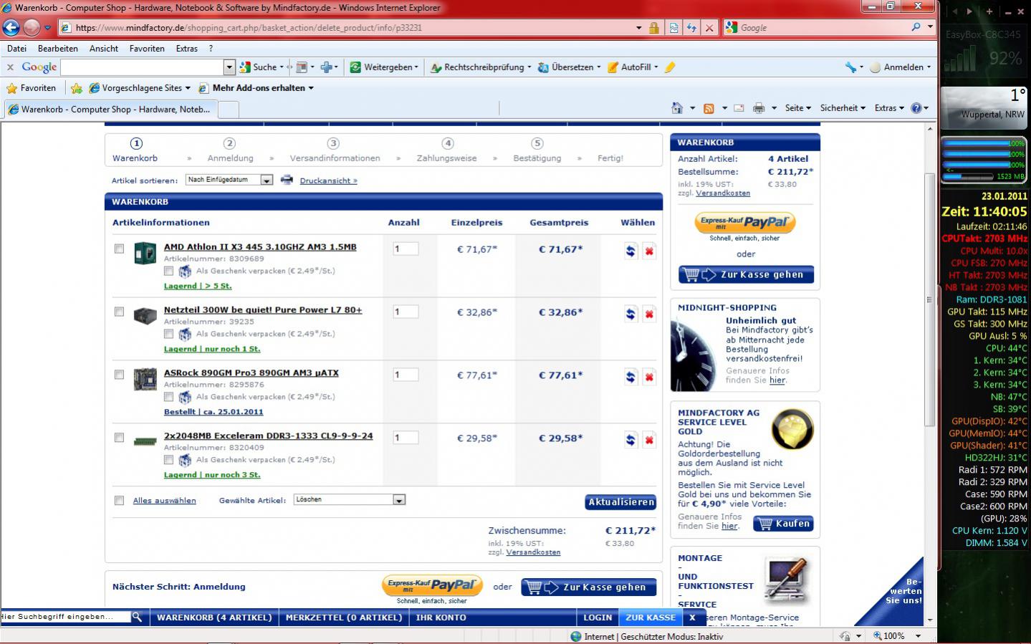This screenshot has width=1031, height=644.
Task: Click the Aktualisieren button
Action: click(x=620, y=502)
